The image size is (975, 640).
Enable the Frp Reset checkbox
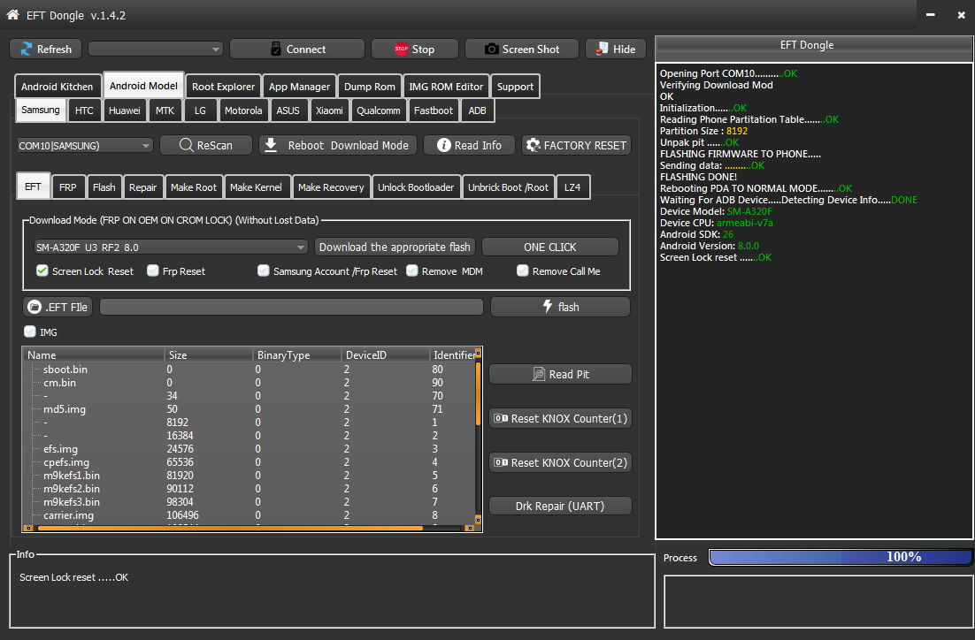(153, 270)
